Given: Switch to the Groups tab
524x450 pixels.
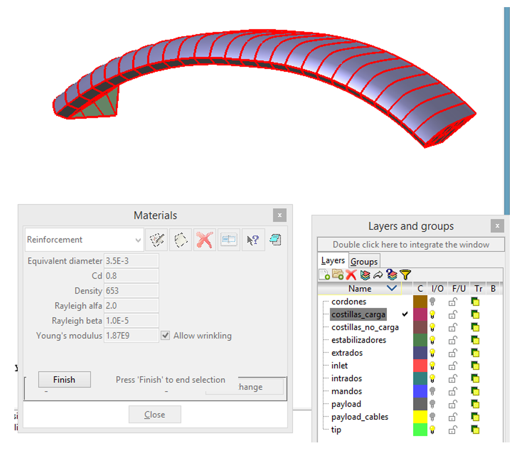Looking at the screenshot, I should pyautogui.click(x=364, y=262).
